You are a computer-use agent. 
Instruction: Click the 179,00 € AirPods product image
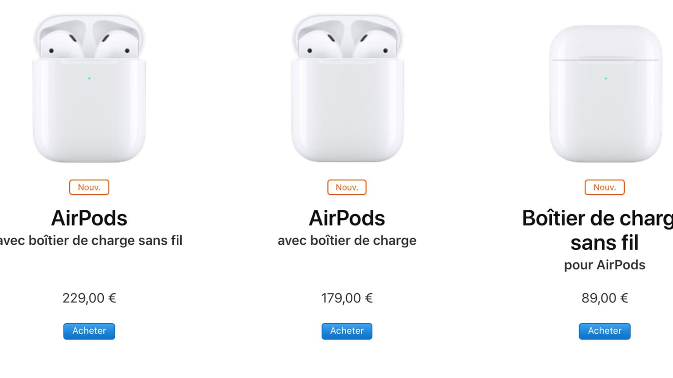[347, 90]
